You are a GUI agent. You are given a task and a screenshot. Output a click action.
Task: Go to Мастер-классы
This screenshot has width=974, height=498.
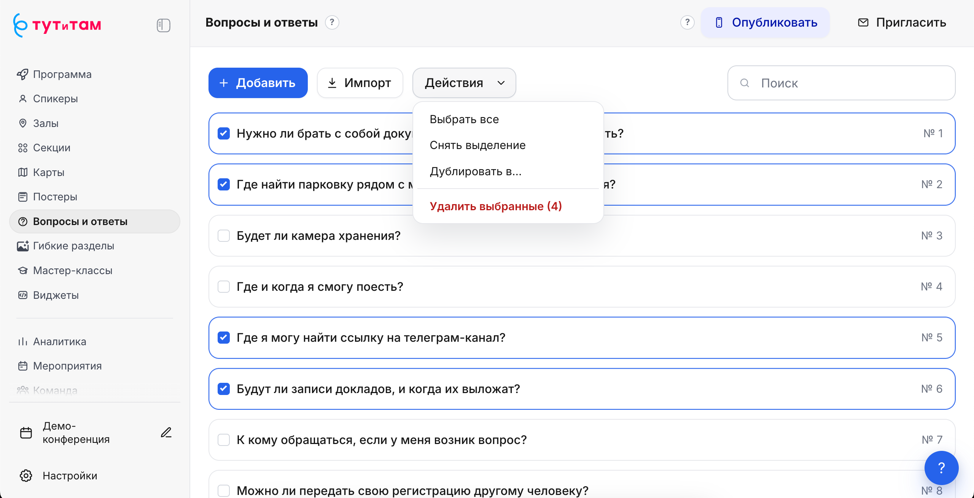[94, 271]
